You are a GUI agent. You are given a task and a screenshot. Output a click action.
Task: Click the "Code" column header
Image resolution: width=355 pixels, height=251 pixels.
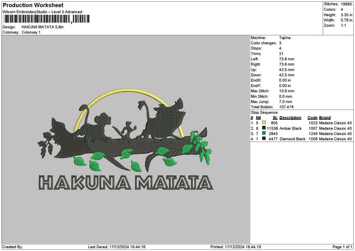312,118
